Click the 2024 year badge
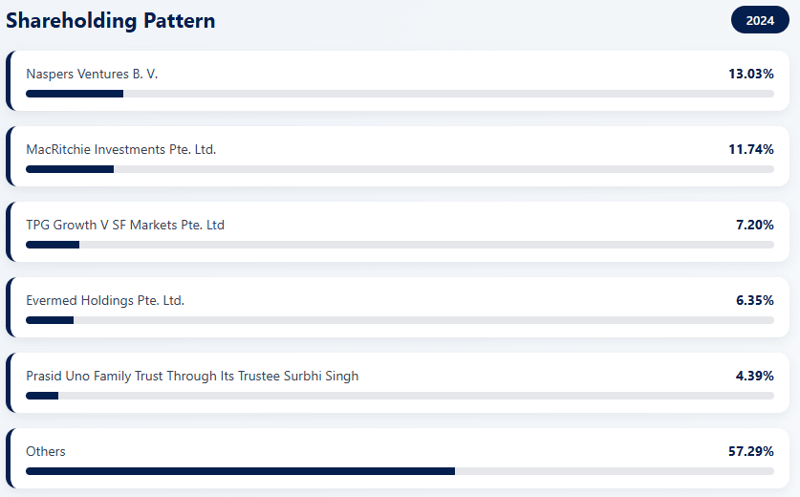800x497 pixels. point(760,20)
